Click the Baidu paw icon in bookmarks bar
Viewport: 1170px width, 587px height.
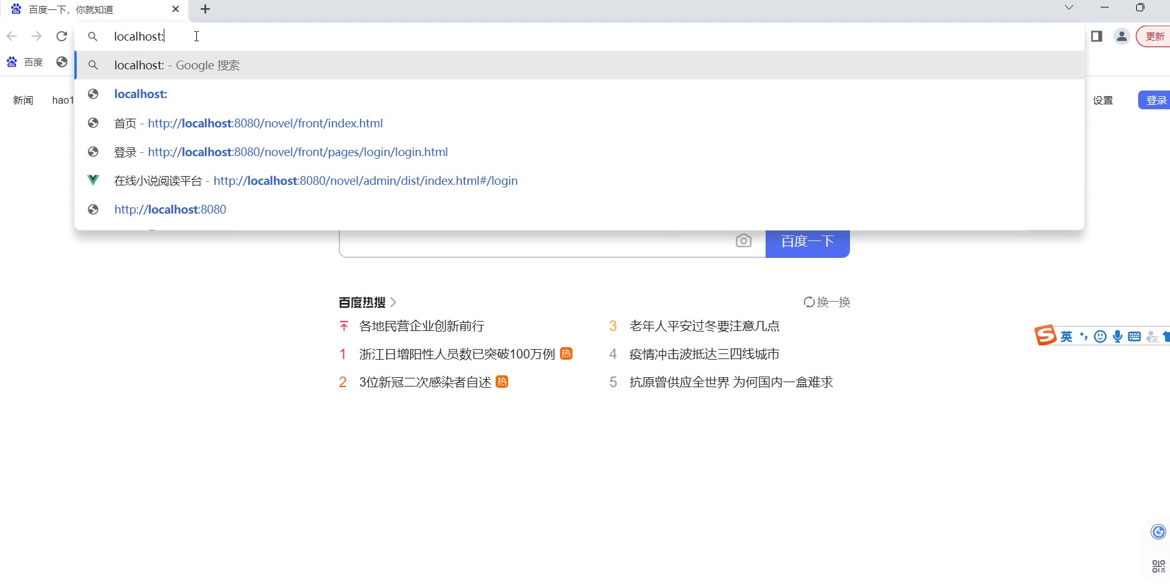pos(12,62)
